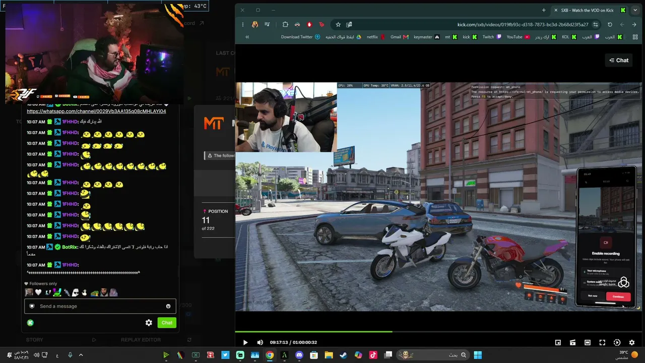
Task: Open the playback speed control in the player
Action: point(617,342)
